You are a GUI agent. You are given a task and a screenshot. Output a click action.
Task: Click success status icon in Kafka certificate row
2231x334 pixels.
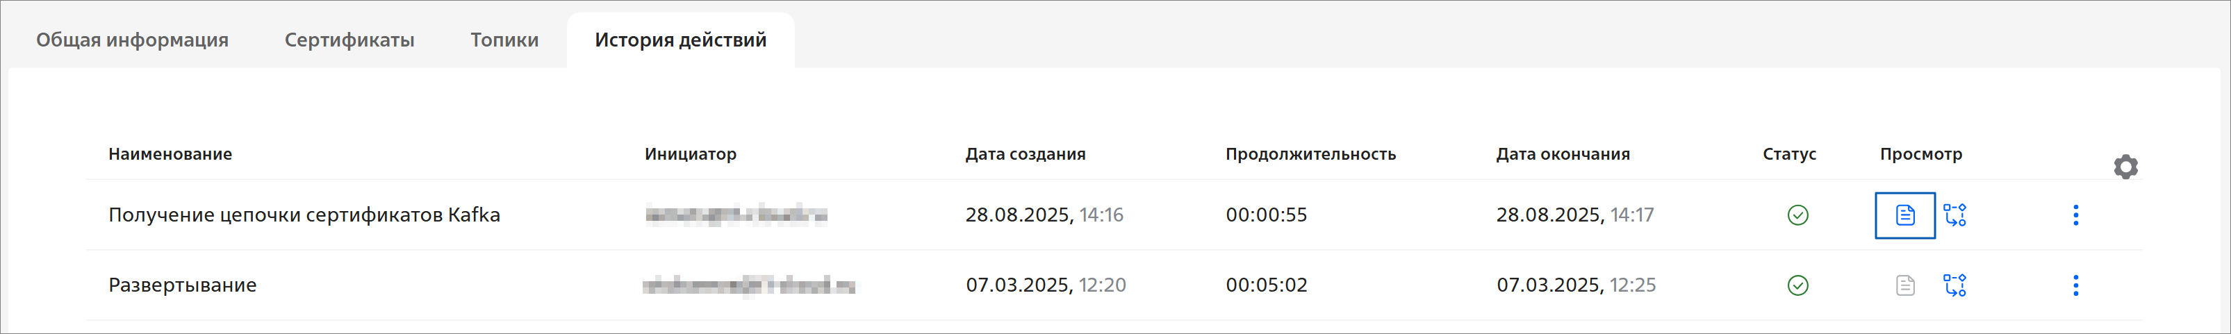[1798, 215]
